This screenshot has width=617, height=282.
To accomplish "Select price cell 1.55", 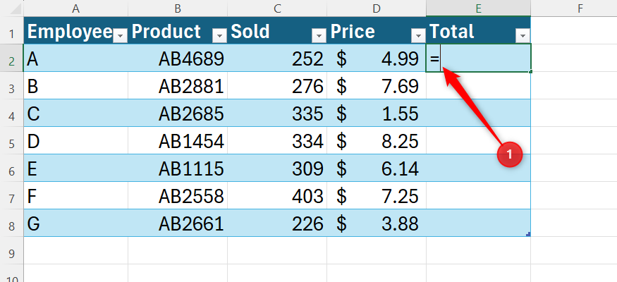I will click(377, 113).
